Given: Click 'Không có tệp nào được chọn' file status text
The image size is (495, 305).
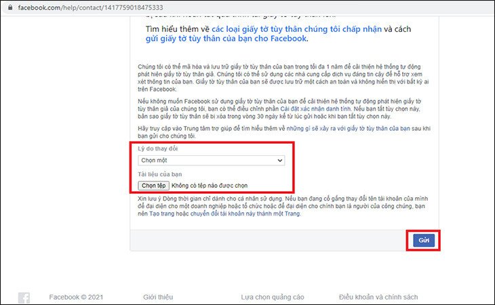Looking at the screenshot, I should click(210, 185).
